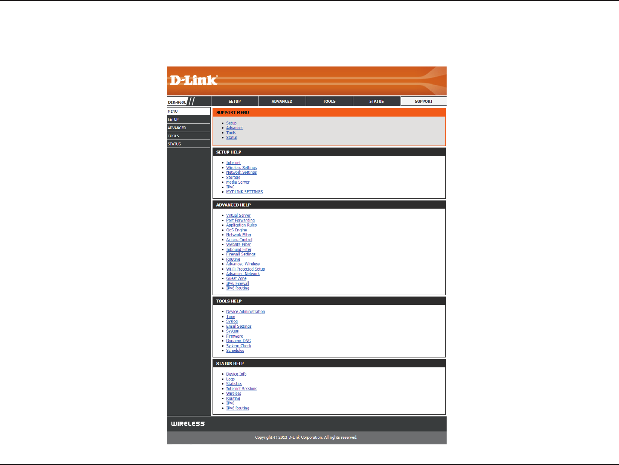Open Device Administration help link

(245, 312)
